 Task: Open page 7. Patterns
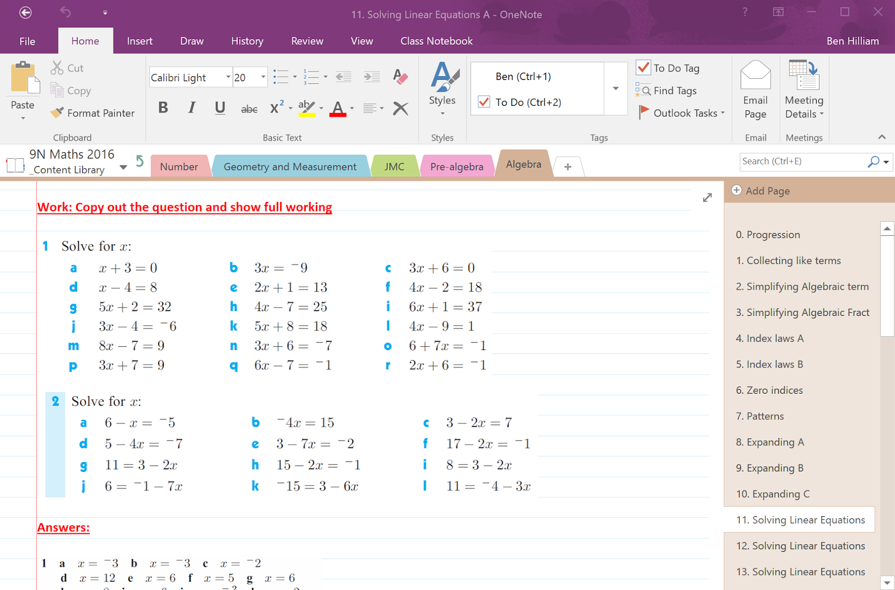[x=760, y=416]
